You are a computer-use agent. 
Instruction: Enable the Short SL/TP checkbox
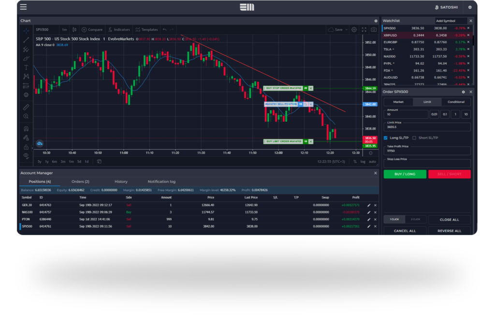(x=414, y=138)
